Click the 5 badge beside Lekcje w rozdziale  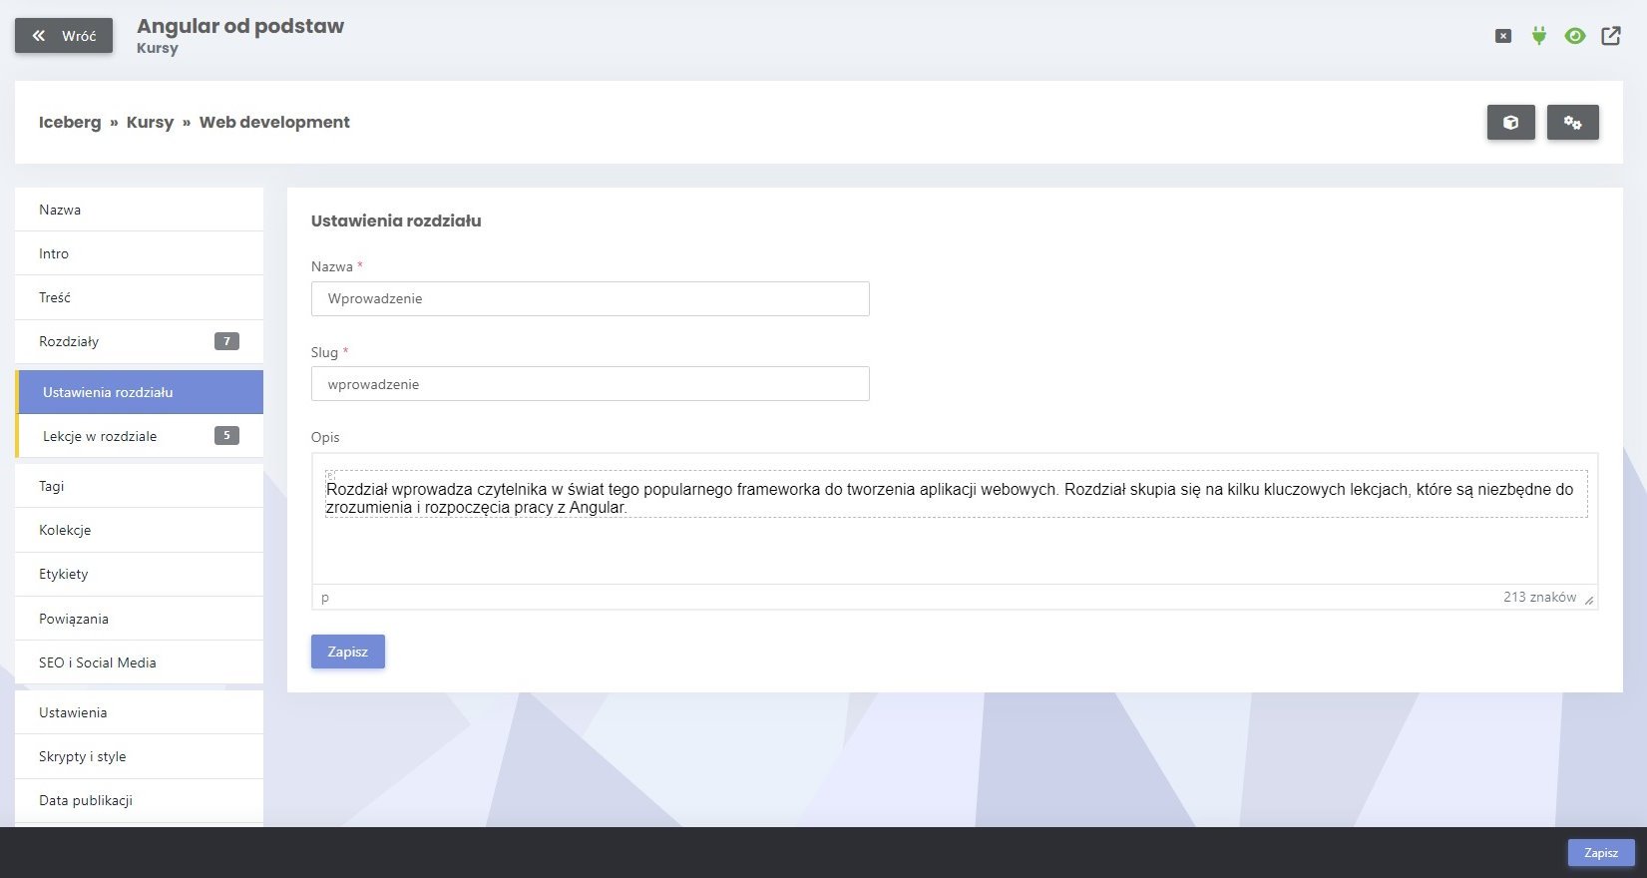[226, 435]
